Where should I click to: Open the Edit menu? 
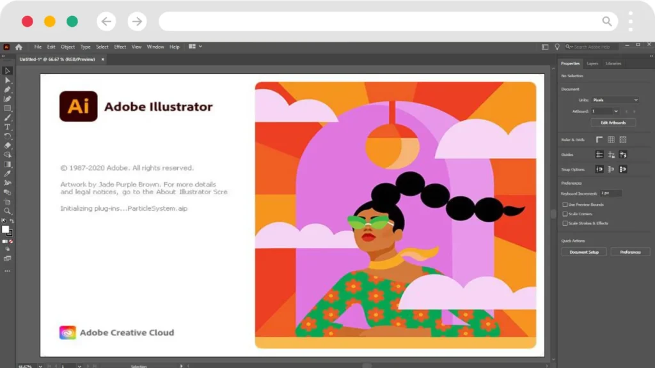pos(51,47)
